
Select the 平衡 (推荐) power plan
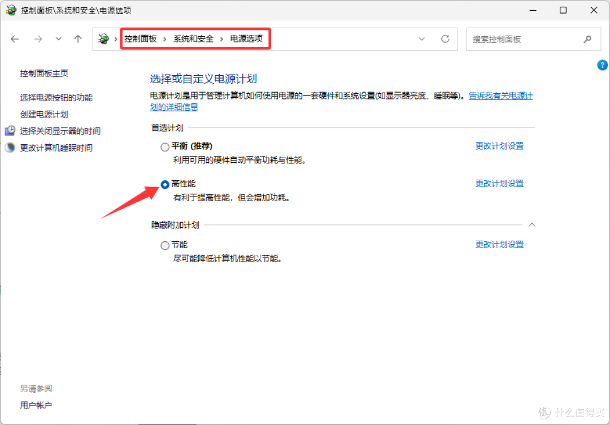(x=165, y=147)
